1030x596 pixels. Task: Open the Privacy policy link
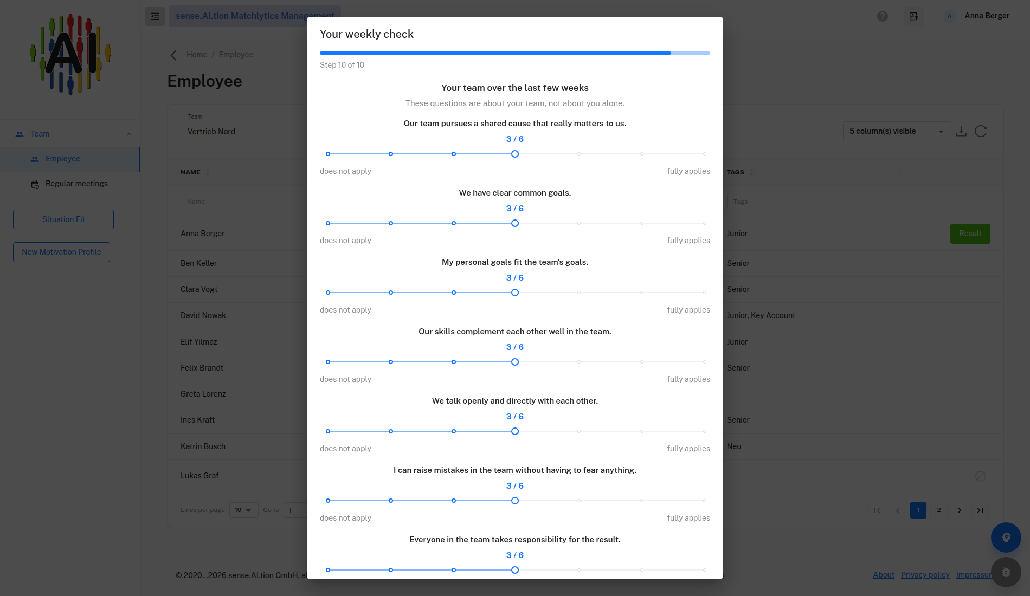[x=925, y=575]
